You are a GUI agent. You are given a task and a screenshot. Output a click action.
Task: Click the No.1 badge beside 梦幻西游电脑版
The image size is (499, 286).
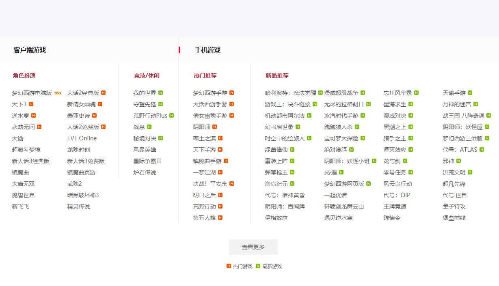[x=58, y=93]
